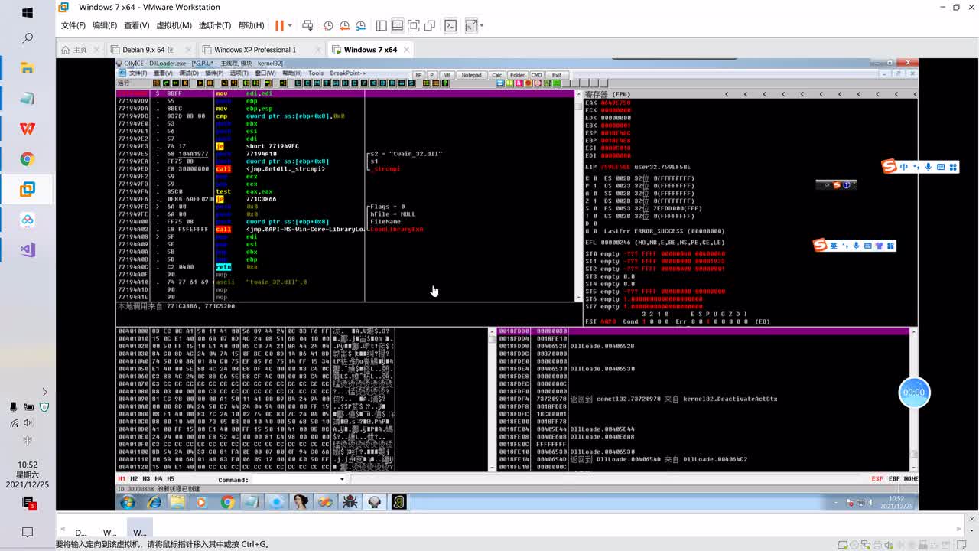This screenshot has width=979, height=551.
Task: Open Visual Studio from host taskbar
Action: click(x=28, y=249)
